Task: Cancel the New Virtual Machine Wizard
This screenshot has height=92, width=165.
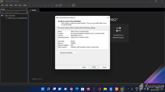Action: 104,67
